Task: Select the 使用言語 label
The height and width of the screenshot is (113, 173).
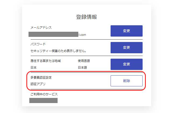Action: pyautogui.click(x=84, y=61)
